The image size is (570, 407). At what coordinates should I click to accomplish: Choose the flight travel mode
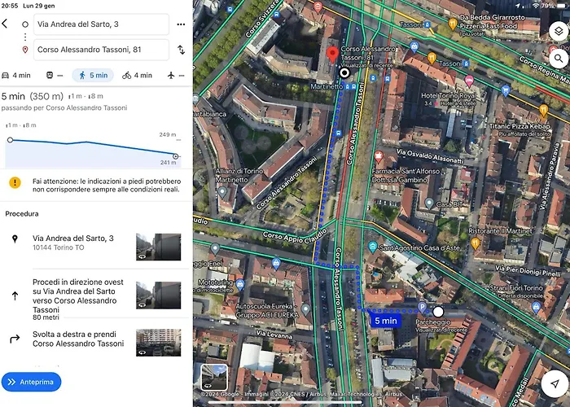coord(176,75)
